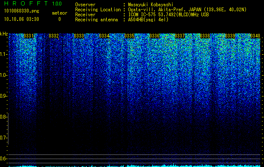Click the Ovserver field label
Image resolution: width=264 pixels, height=167 pixels.
(85, 5)
